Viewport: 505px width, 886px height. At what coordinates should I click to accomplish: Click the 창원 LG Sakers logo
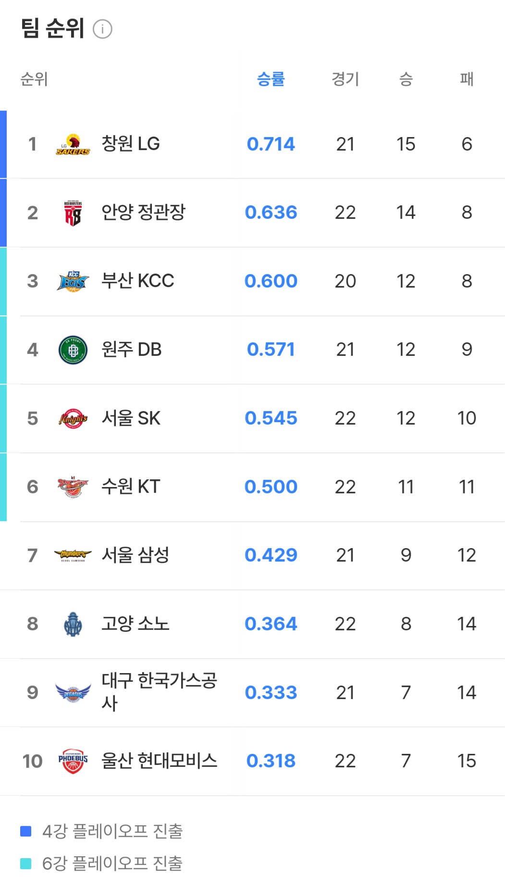73,144
